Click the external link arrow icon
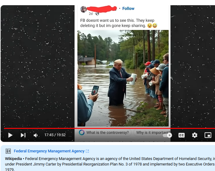 point(87,151)
